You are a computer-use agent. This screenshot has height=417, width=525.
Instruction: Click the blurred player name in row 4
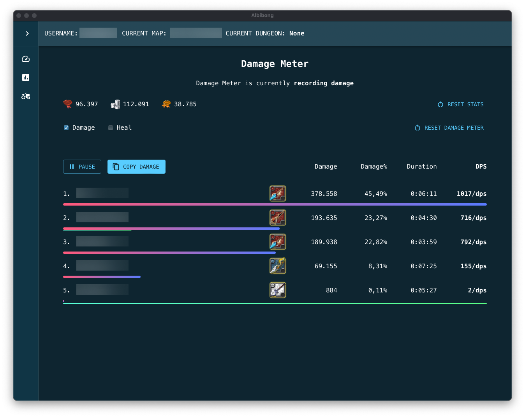[102, 266]
